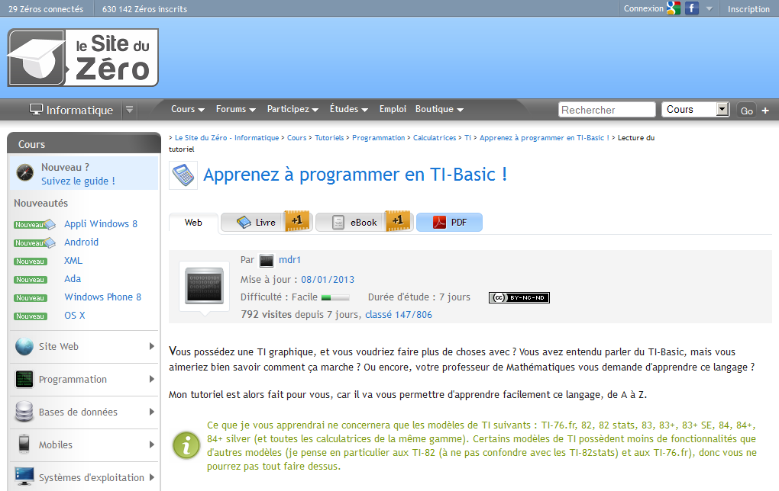
Task: Click the Calculatrices breadcrumb link
Action: (x=435, y=138)
